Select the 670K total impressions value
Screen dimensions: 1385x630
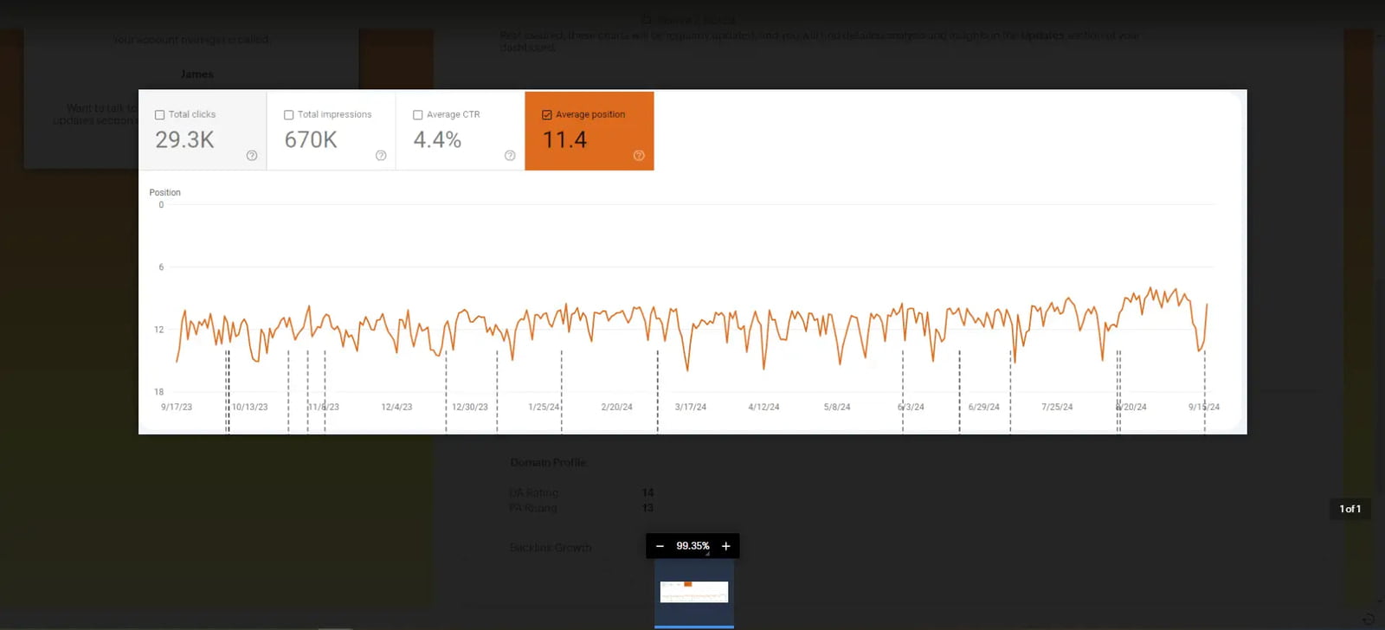(311, 140)
